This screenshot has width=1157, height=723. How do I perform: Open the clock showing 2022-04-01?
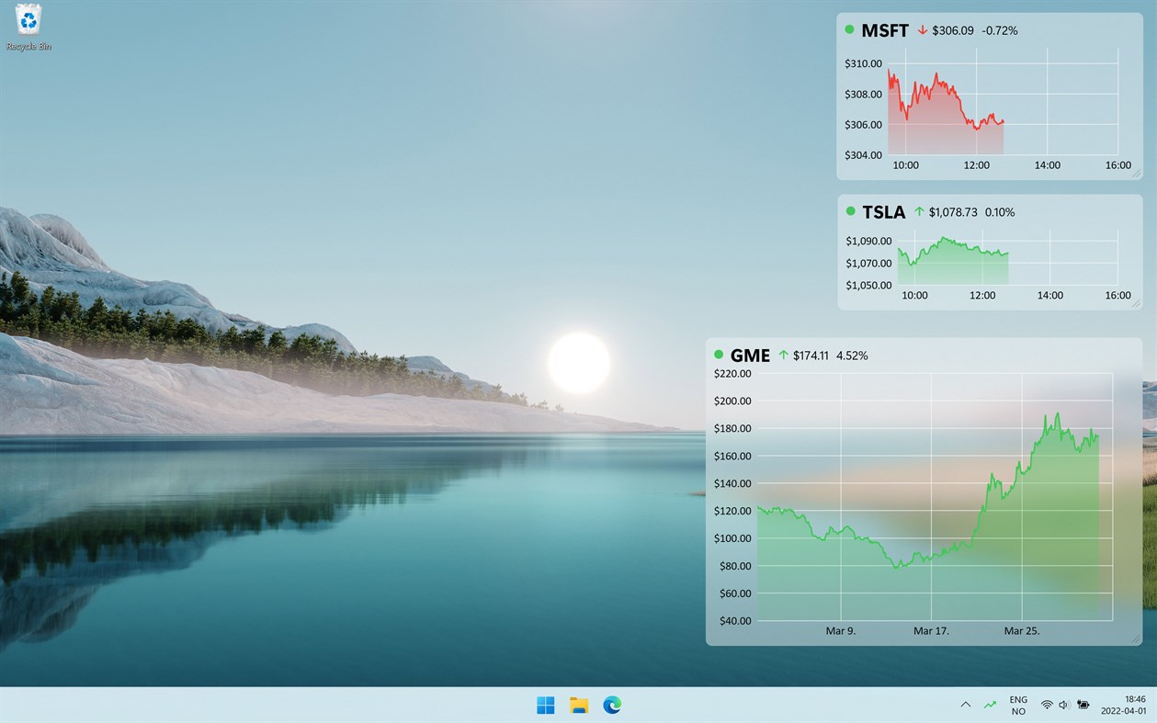tap(1122, 705)
